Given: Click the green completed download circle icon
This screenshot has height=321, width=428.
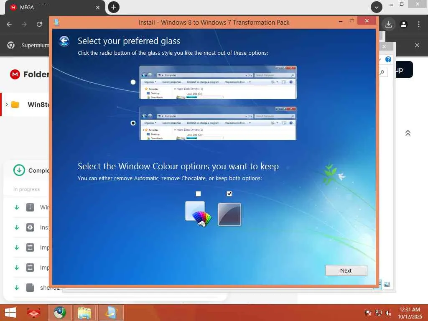Looking at the screenshot, I should point(19,171).
